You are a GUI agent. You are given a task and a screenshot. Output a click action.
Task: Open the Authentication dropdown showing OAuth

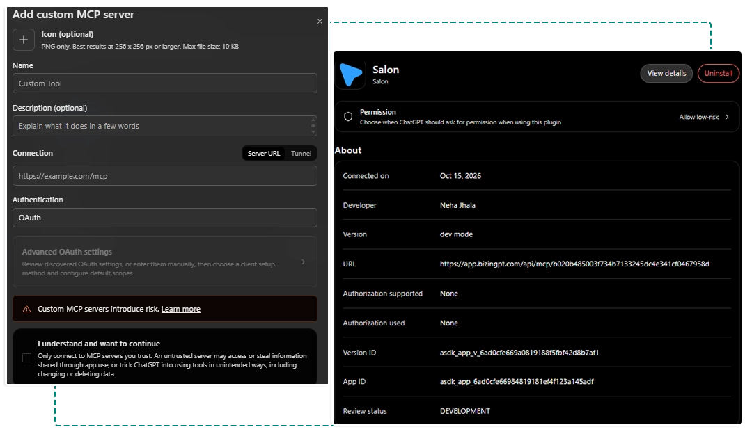165,218
